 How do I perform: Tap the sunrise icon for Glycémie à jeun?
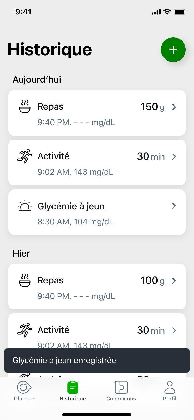[25, 206]
